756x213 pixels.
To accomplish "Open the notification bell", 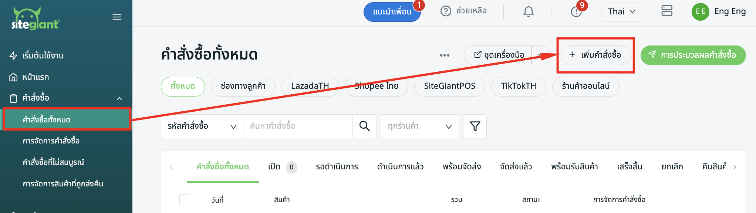I will point(528,11).
